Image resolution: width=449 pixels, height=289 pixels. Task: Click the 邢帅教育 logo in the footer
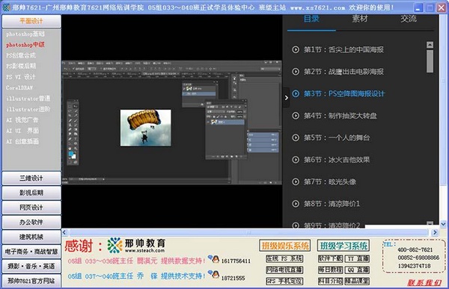coord(136,245)
